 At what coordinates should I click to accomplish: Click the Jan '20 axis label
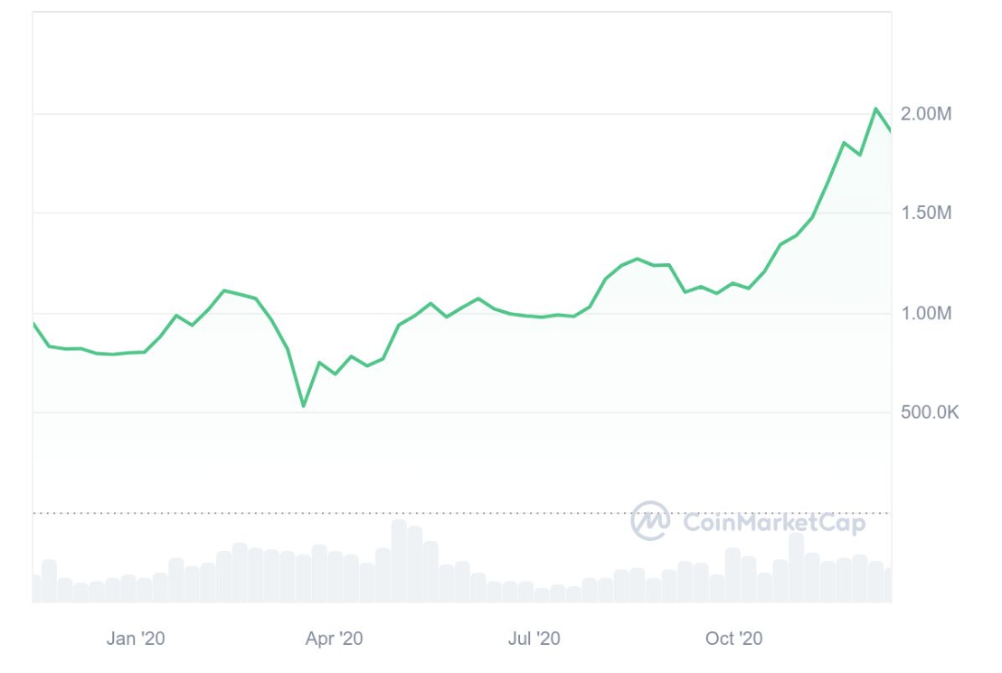pyautogui.click(x=136, y=638)
